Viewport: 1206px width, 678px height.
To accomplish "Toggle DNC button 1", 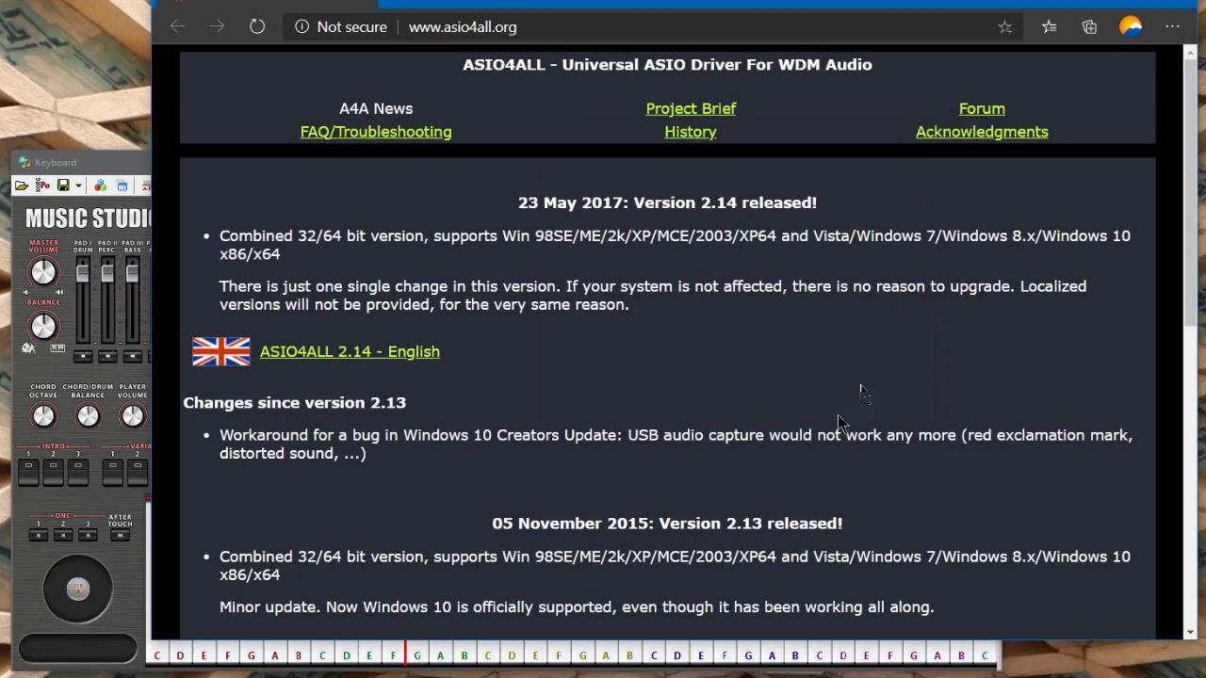I will pos(39,535).
